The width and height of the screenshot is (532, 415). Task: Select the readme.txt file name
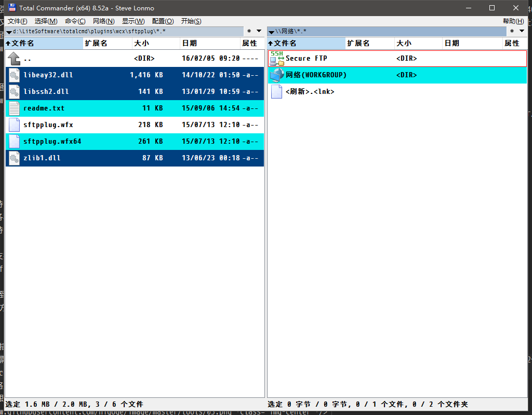[44, 108]
